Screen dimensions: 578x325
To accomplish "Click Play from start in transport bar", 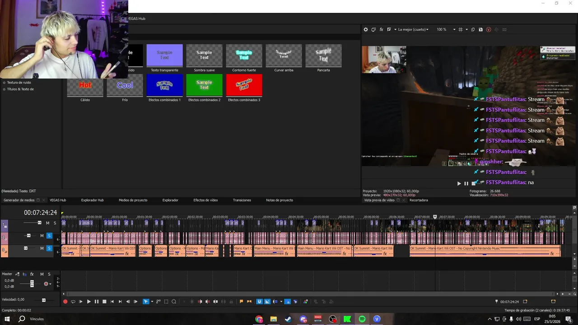I will [x=81, y=302].
